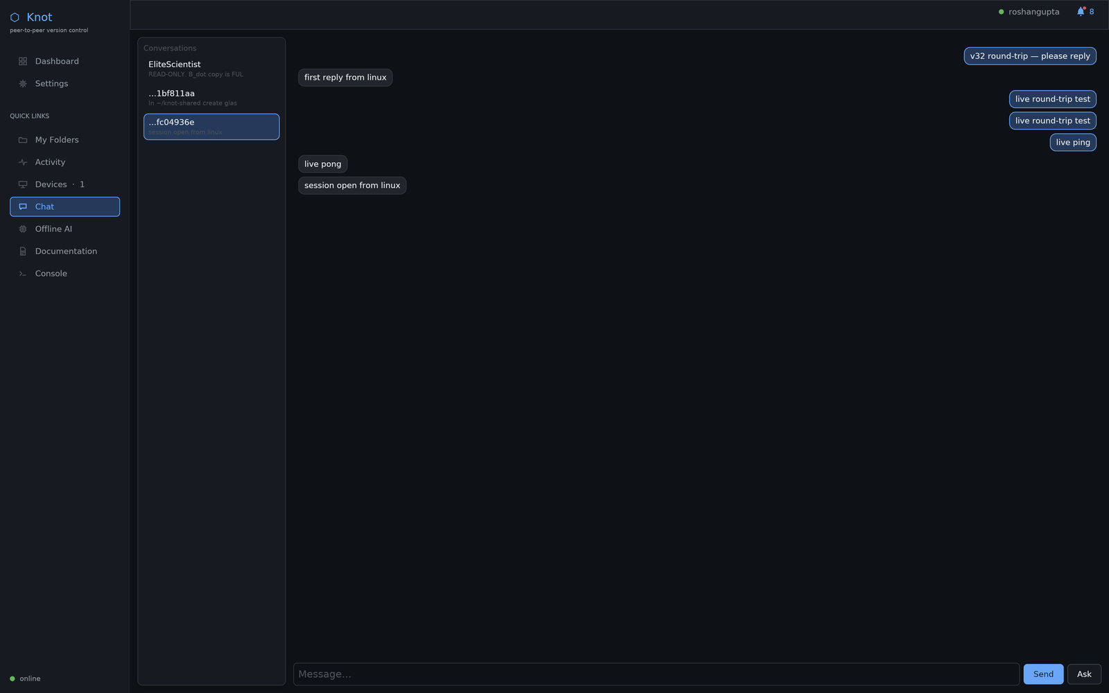
Task: Open My Folders link
Action: [64, 140]
